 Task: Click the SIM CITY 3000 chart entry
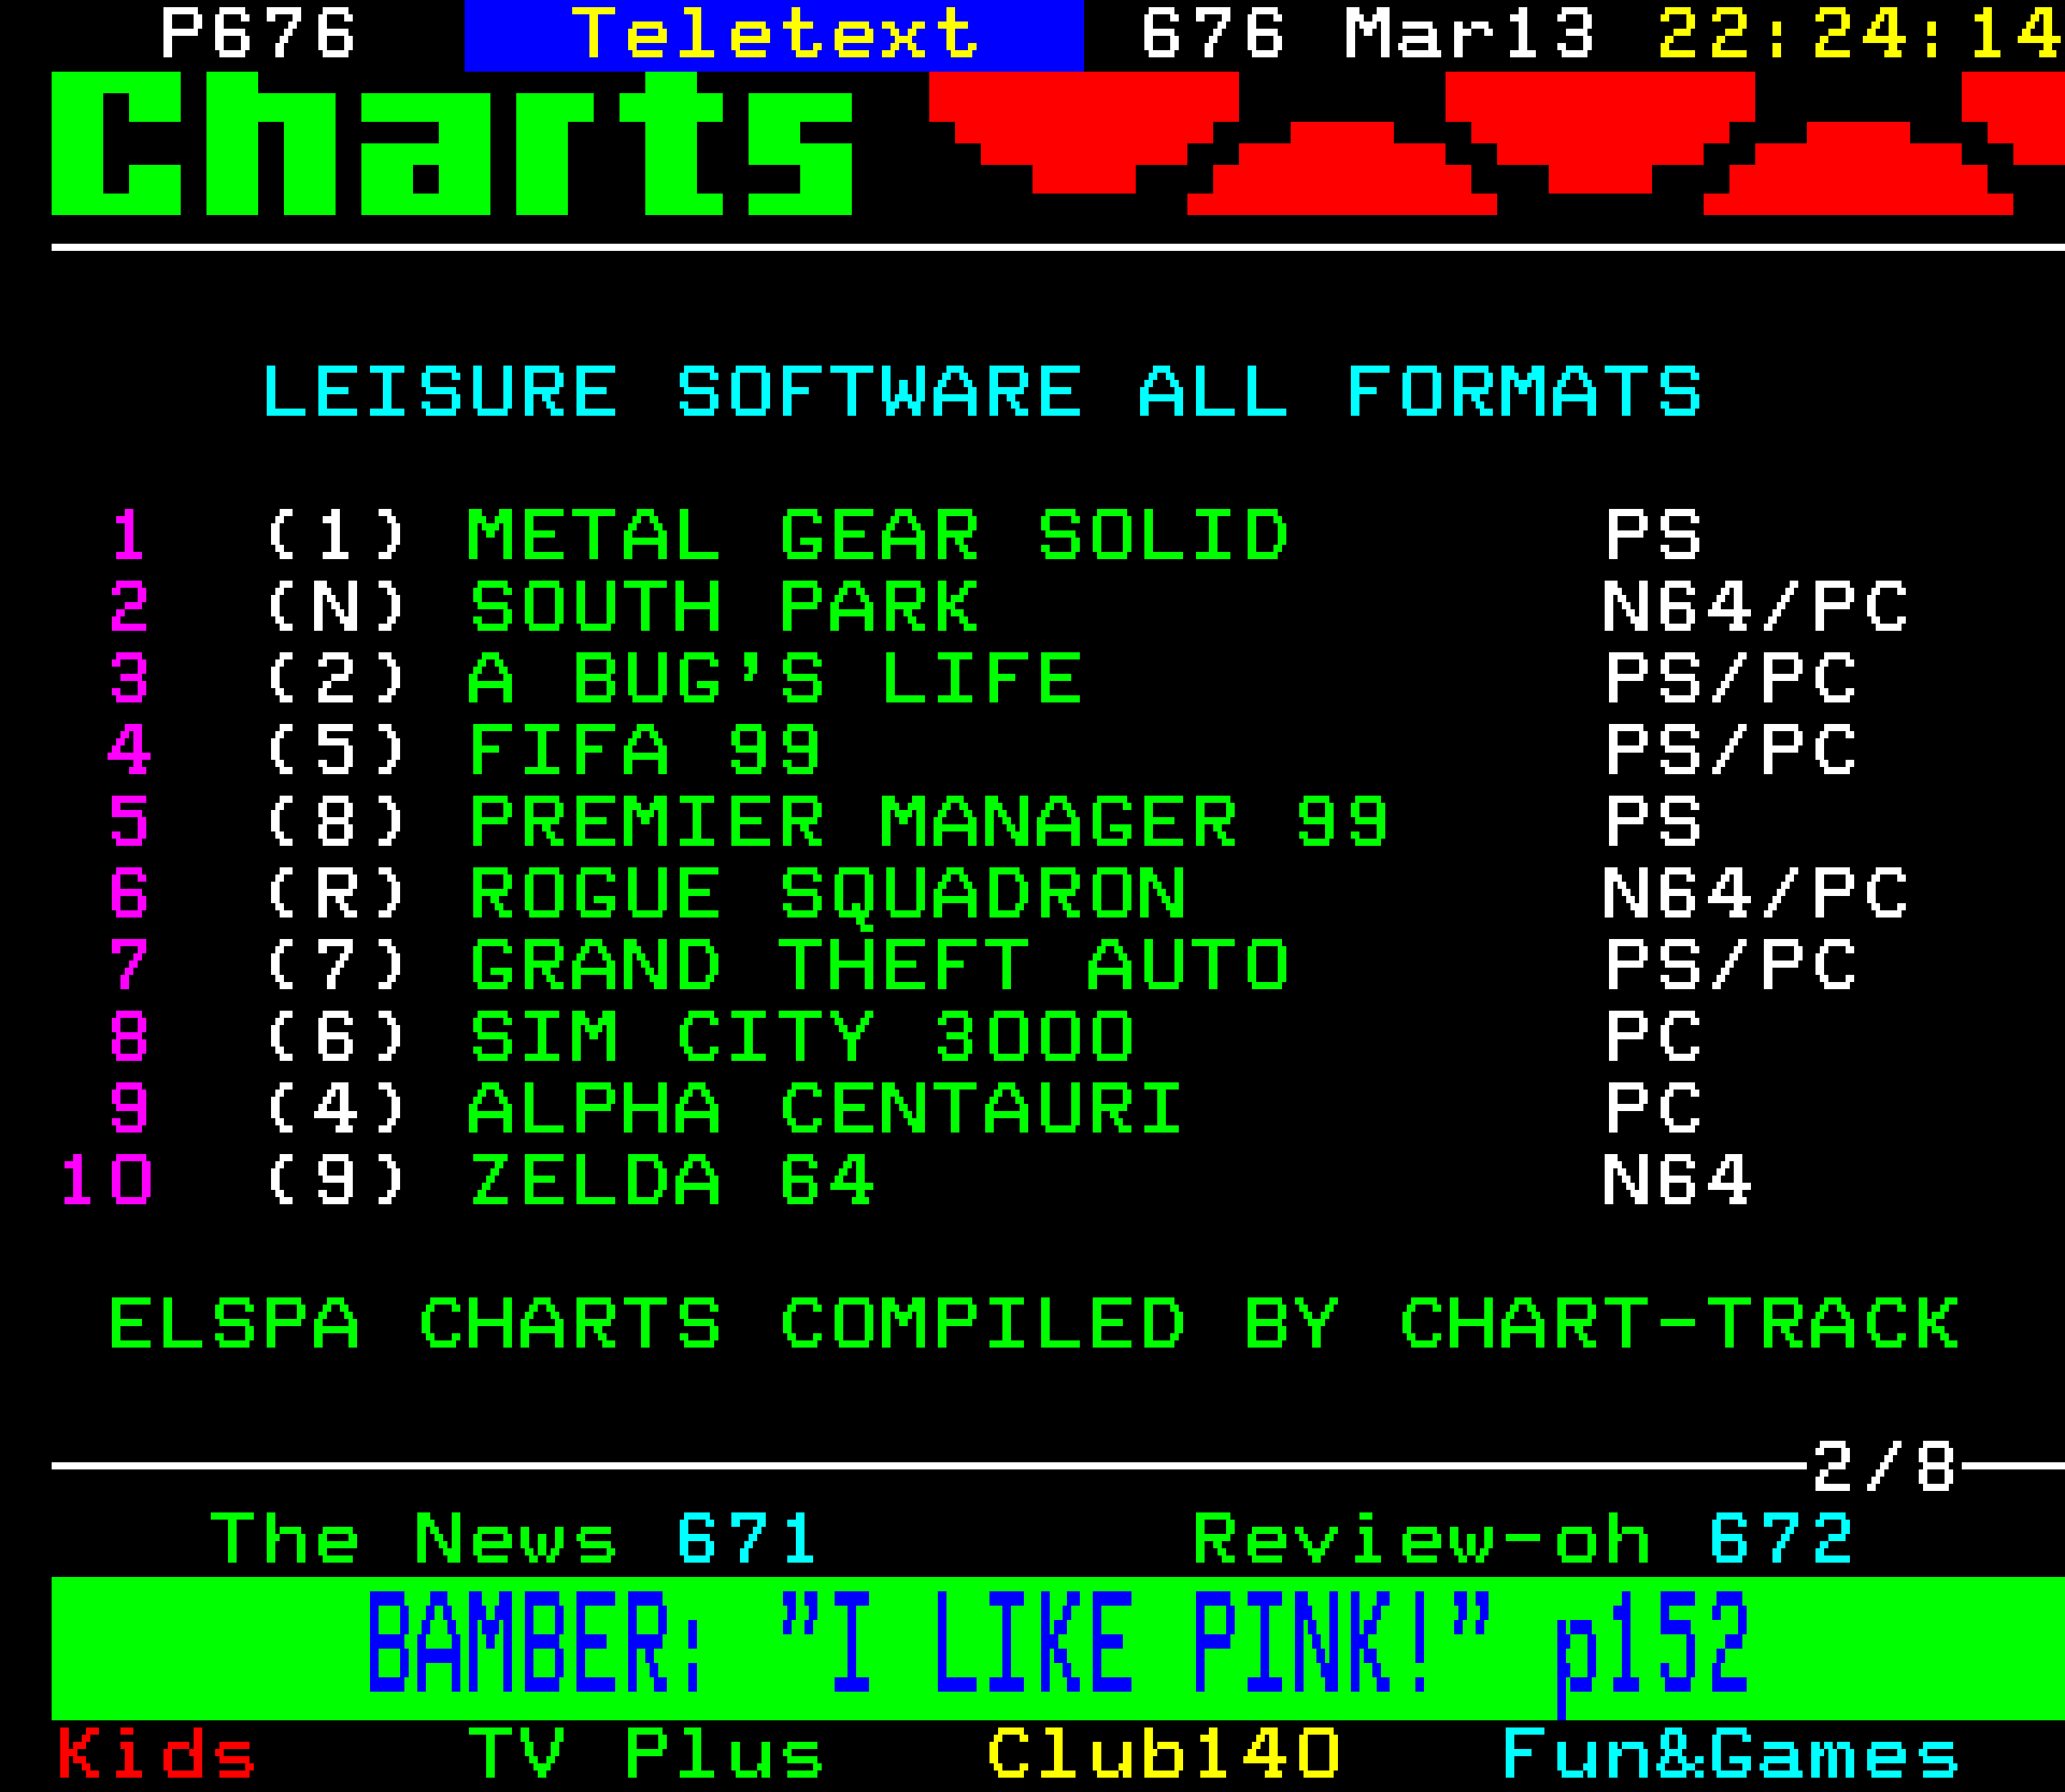802,1036
